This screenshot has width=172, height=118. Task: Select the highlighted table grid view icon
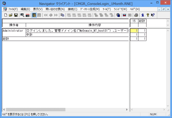[34, 15]
